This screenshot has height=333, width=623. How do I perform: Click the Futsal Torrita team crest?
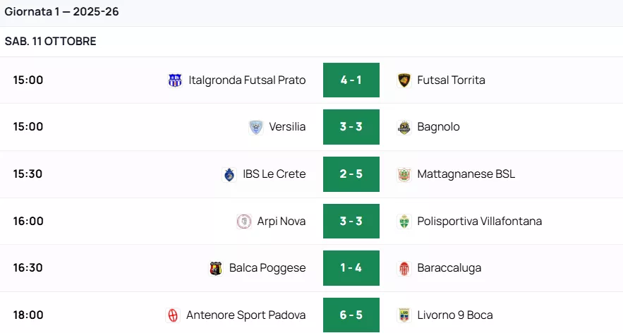coord(404,80)
